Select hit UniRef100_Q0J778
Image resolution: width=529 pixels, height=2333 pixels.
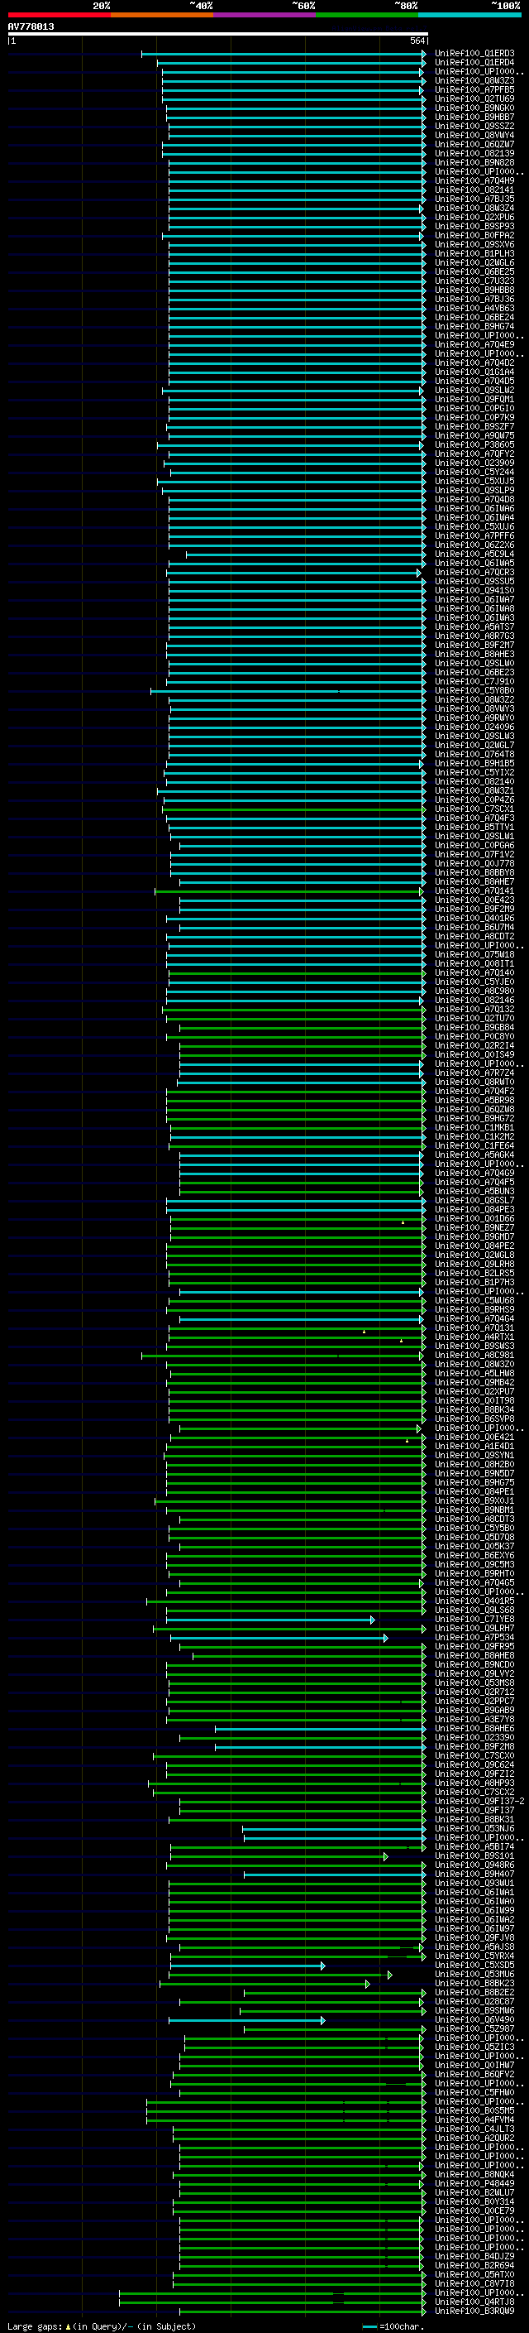[x=474, y=864]
